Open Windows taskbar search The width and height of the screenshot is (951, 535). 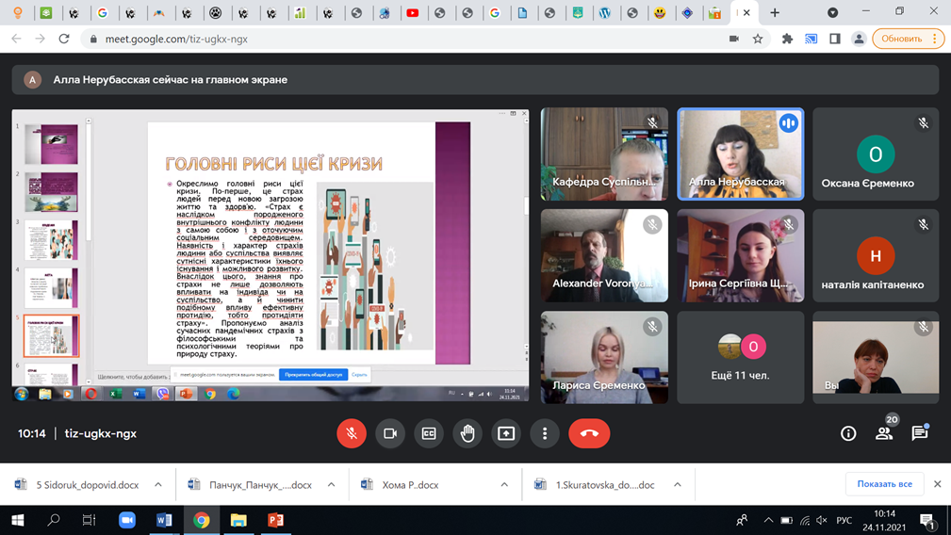[54, 520]
